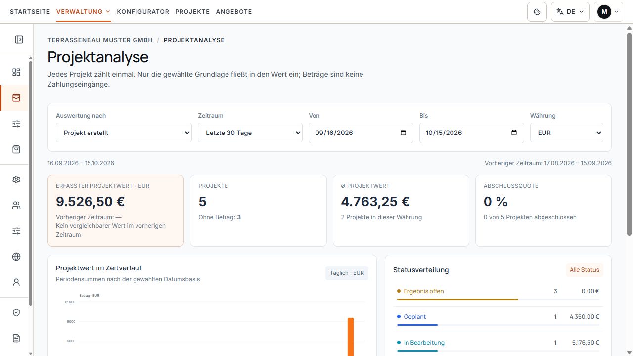Viewport: 633px width, 356px height.
Task: Expand the Verwaltung menu chevron
Action: [108, 12]
